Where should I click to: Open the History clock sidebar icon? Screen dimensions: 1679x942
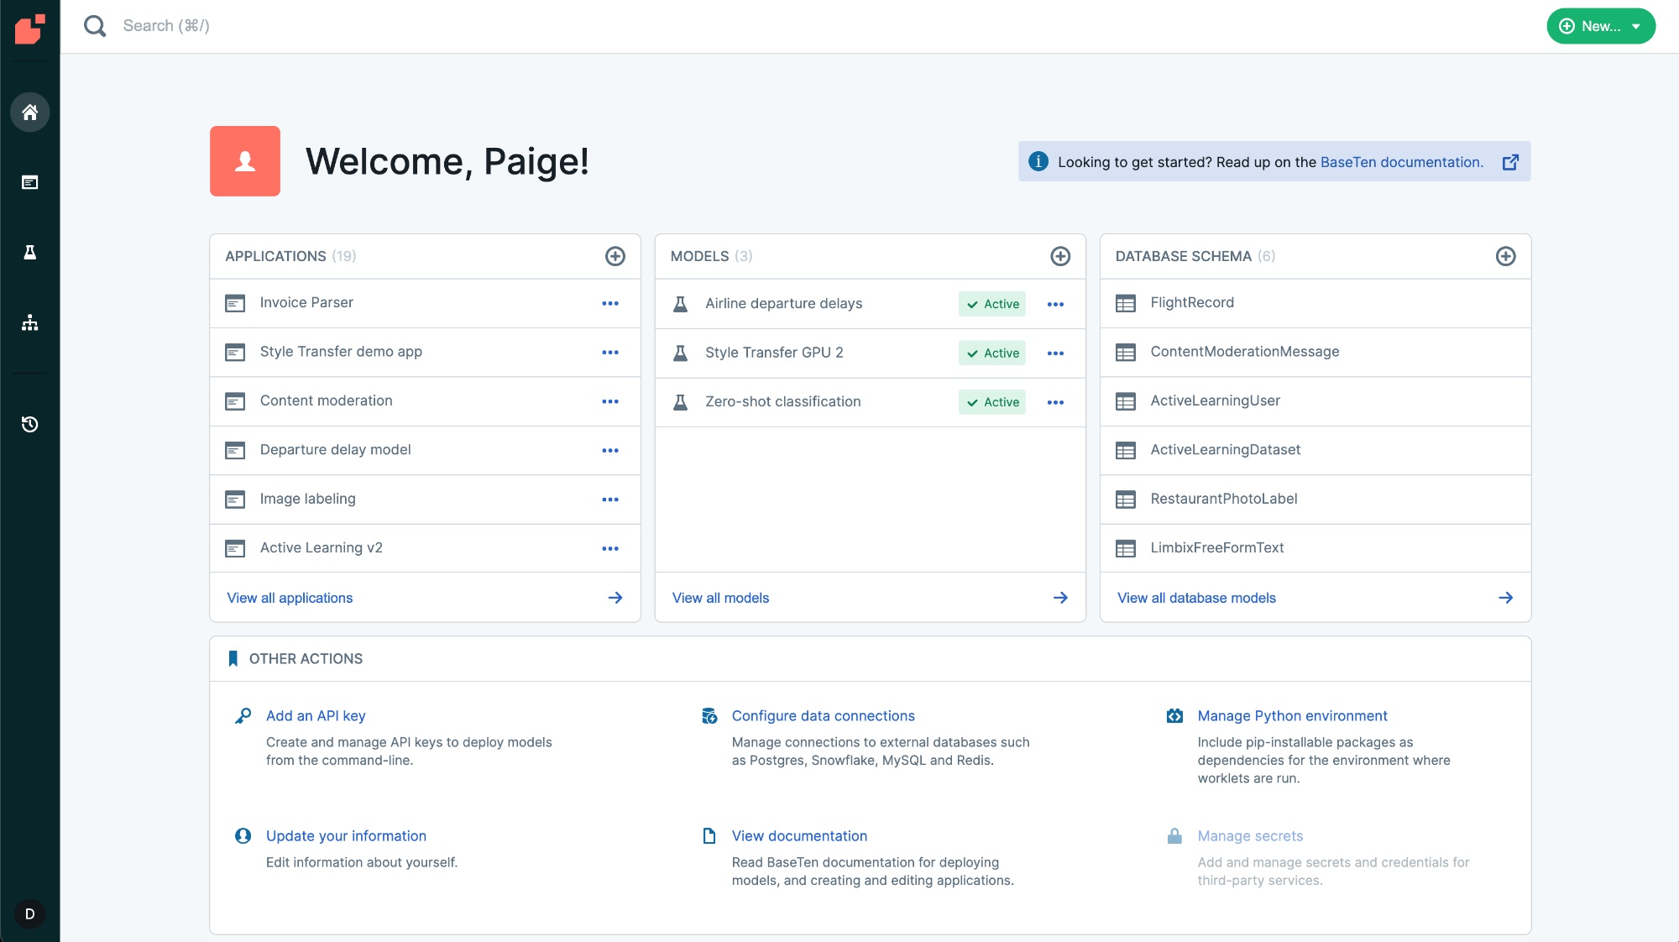pos(30,424)
